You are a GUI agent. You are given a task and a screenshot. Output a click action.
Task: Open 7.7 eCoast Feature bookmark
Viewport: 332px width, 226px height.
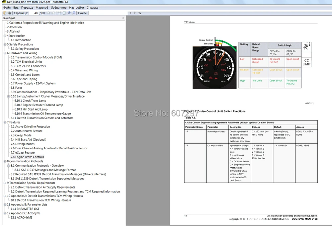(x=23, y=153)
